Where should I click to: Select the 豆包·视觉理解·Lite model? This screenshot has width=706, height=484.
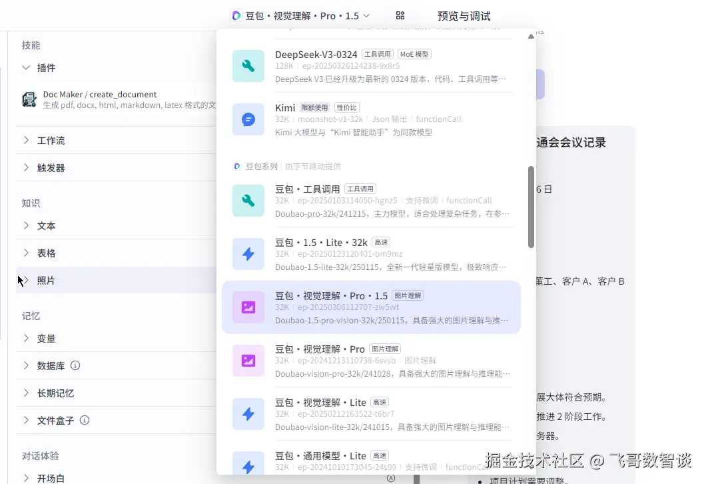point(372,414)
